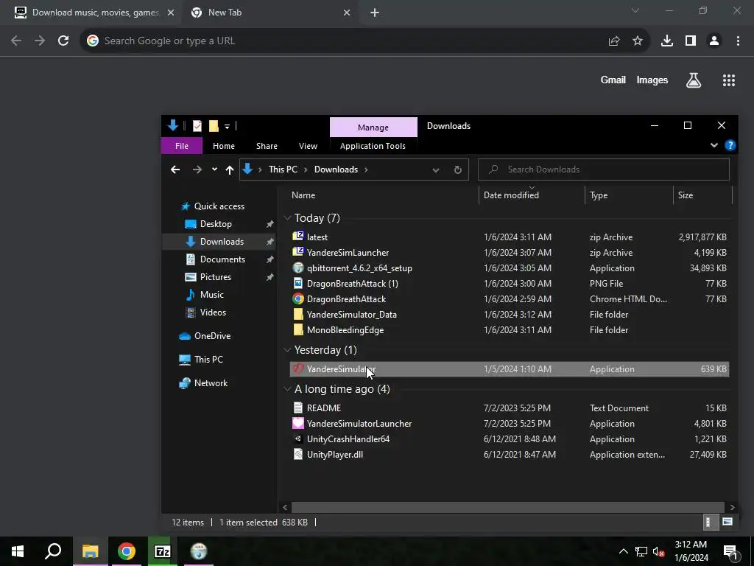Screen dimensions: 754x566
Task: Select the pink YandereSimulatorLauncher application icon
Action: (x=298, y=423)
